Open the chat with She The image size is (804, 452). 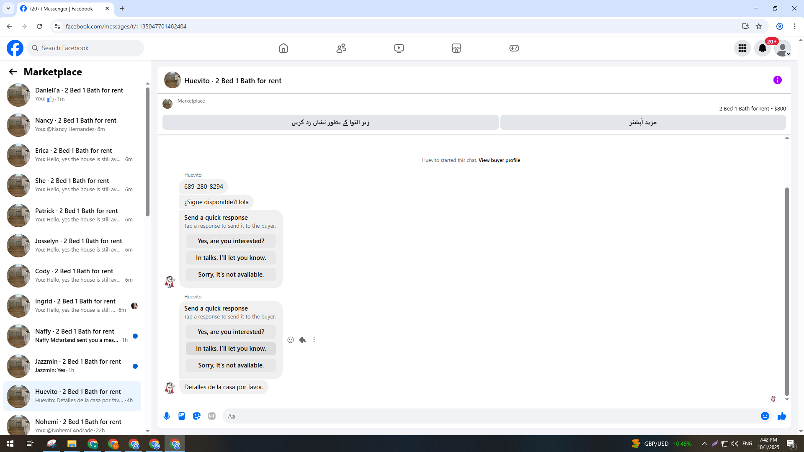coord(72,185)
